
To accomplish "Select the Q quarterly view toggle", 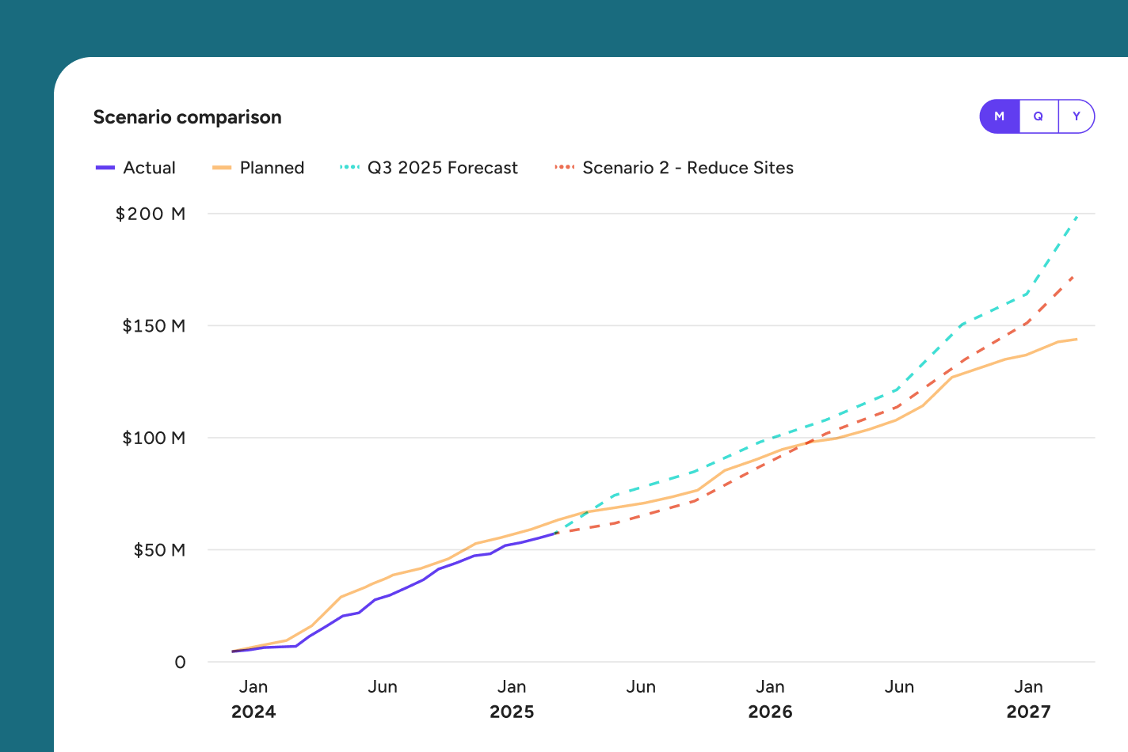I will pyautogui.click(x=1038, y=116).
